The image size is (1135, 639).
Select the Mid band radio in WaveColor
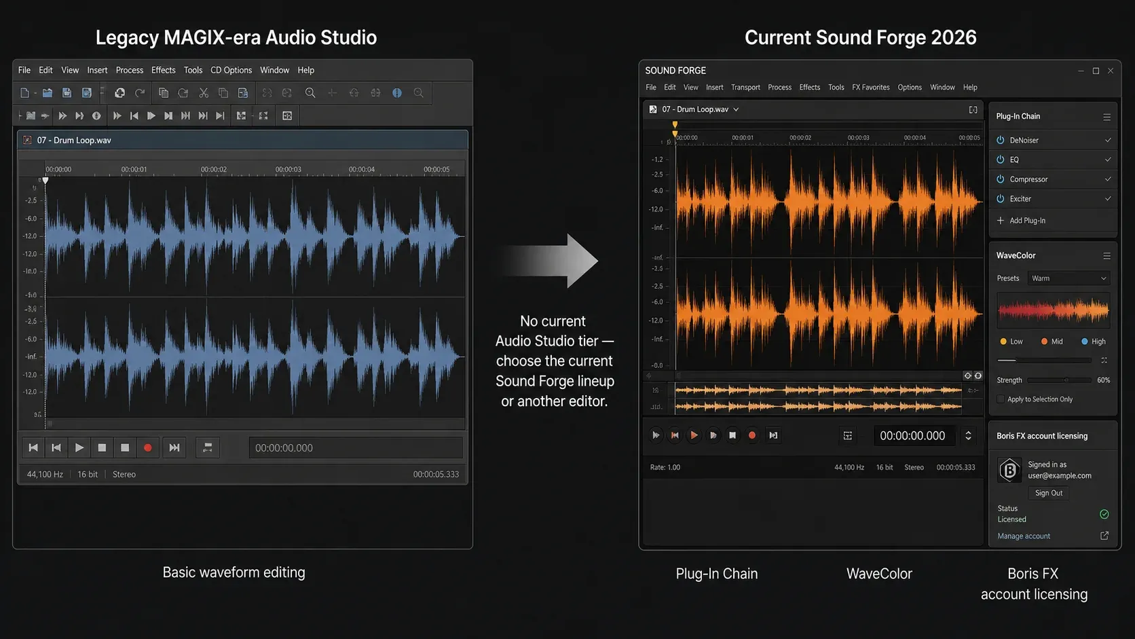coord(1044,342)
